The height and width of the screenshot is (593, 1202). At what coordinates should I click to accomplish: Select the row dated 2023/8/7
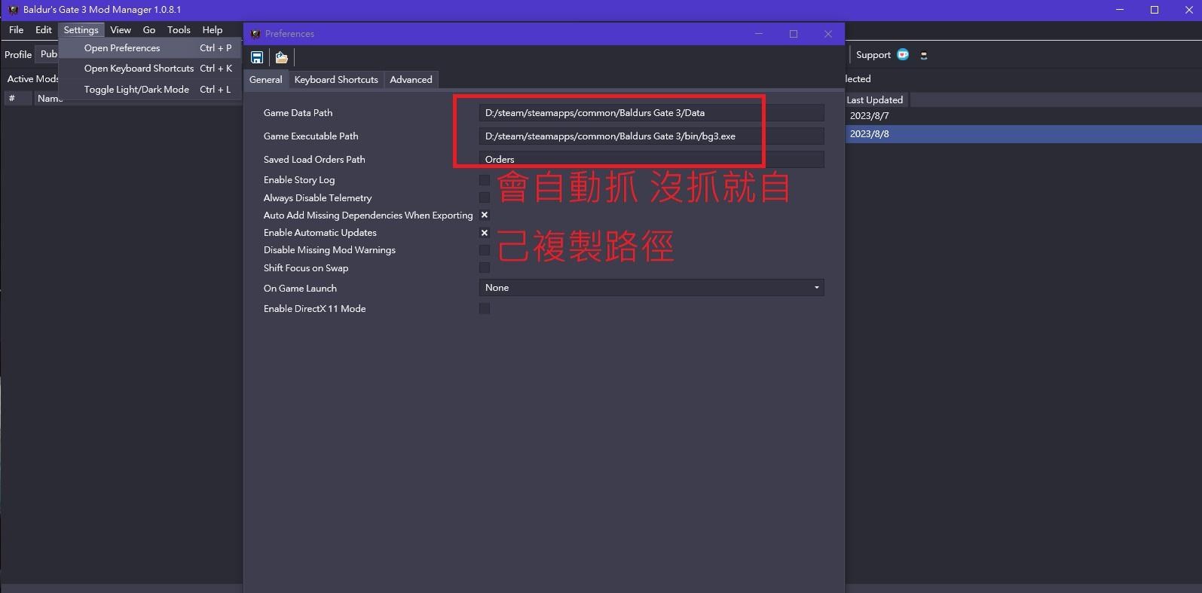[x=1023, y=116]
